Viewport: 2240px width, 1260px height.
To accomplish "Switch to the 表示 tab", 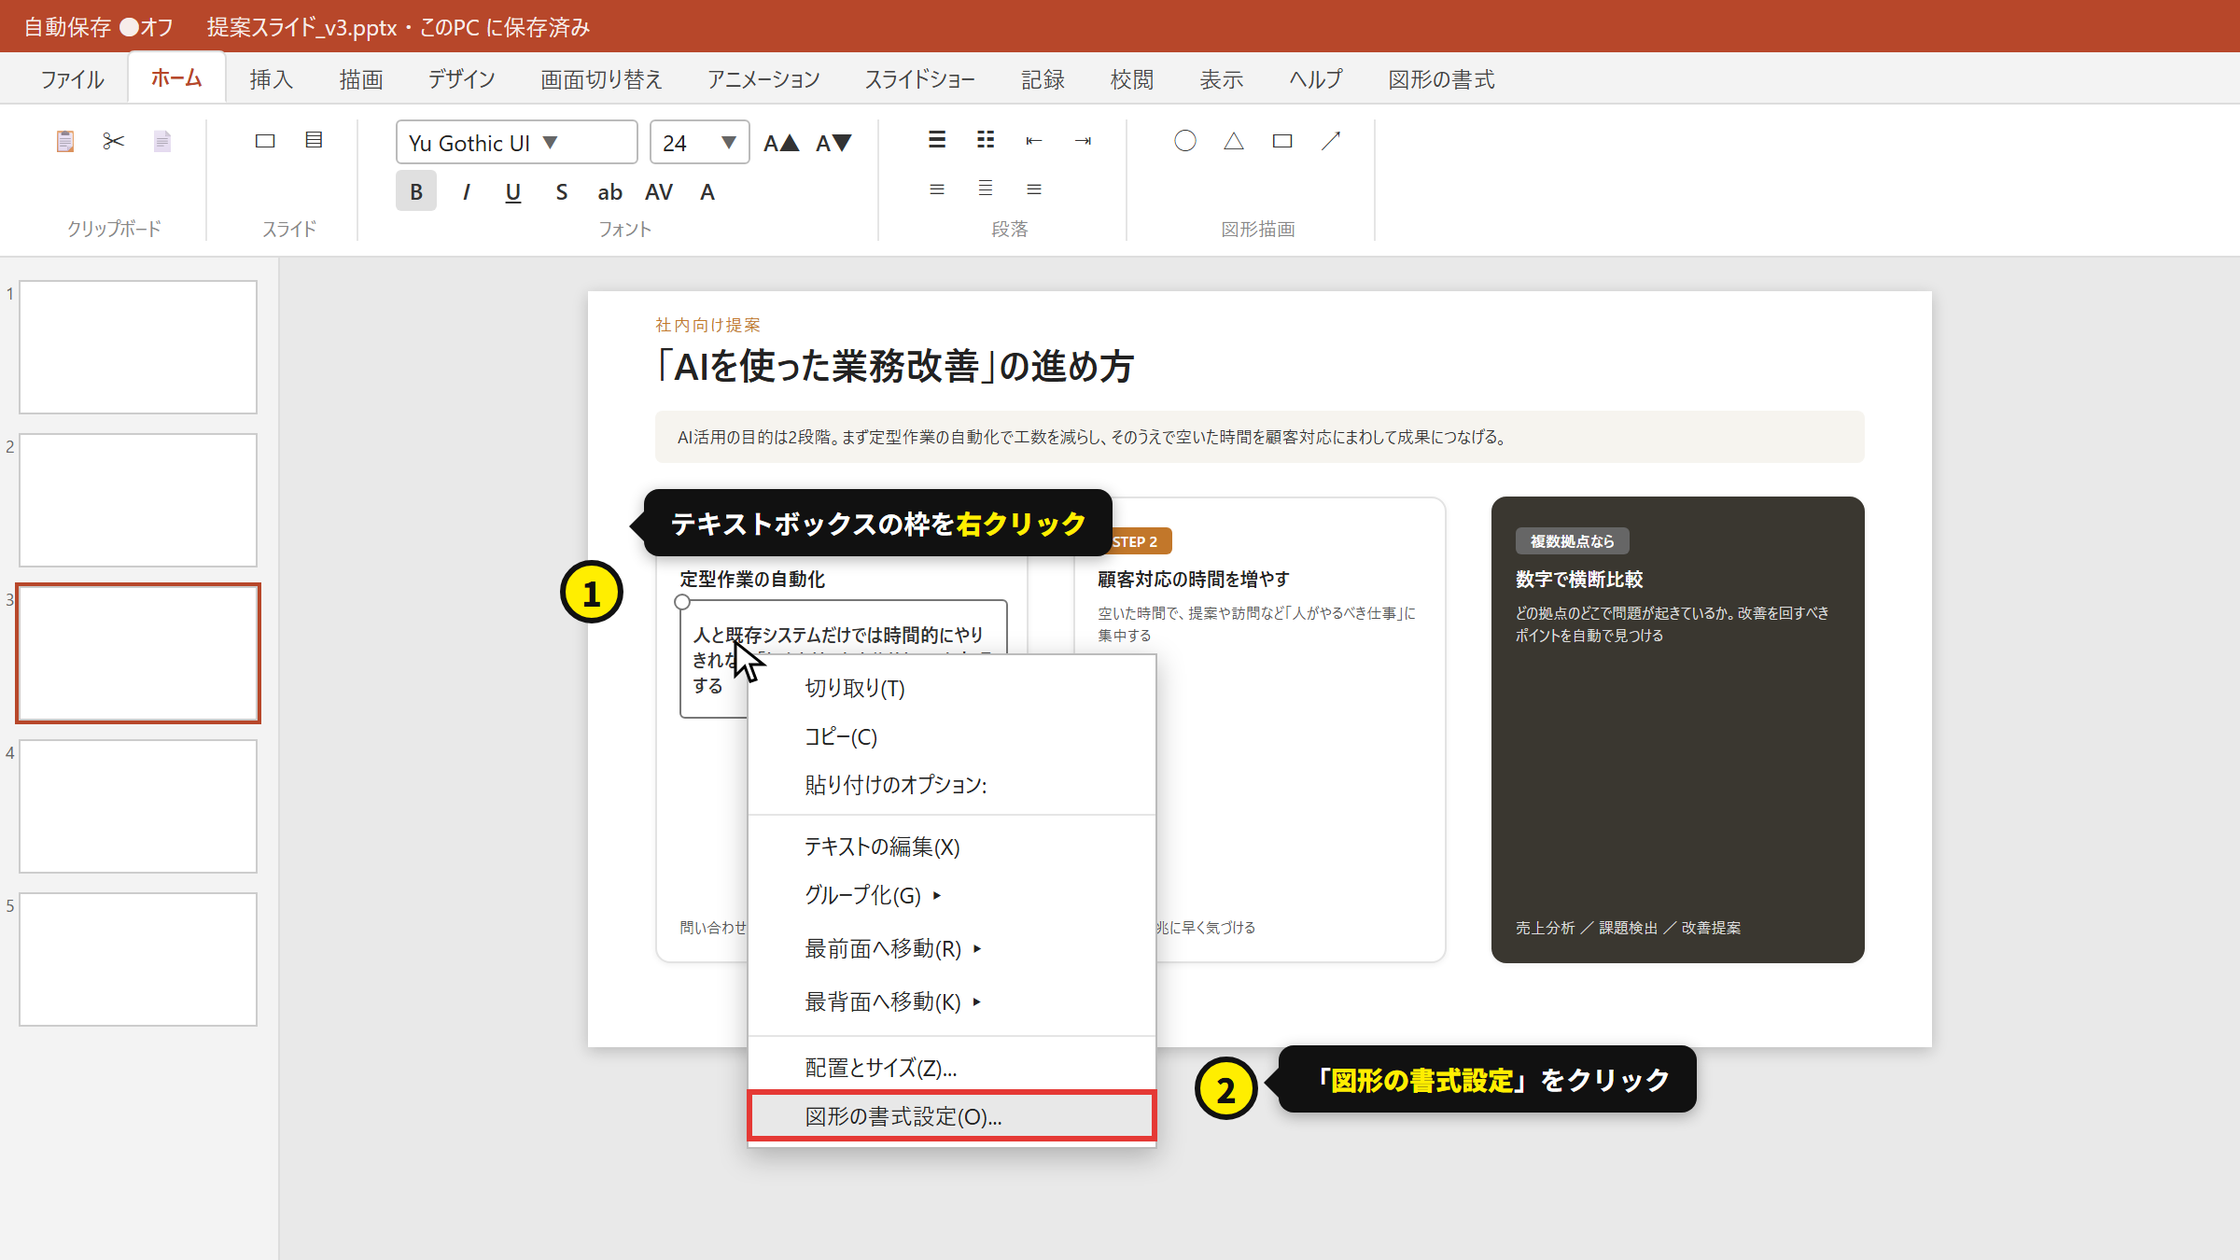I will (x=1222, y=79).
